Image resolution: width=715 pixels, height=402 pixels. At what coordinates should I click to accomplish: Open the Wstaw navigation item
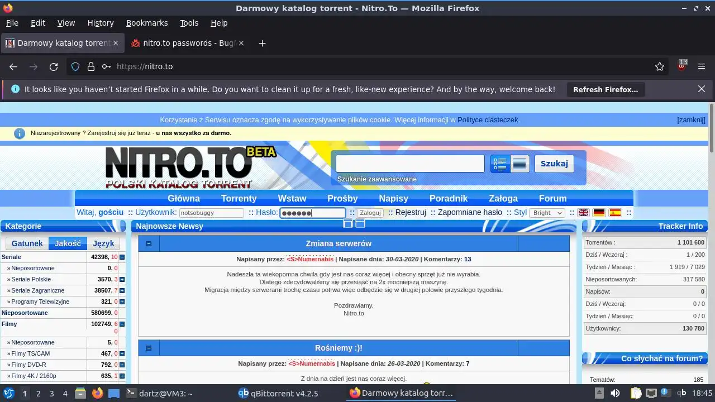coord(292,198)
